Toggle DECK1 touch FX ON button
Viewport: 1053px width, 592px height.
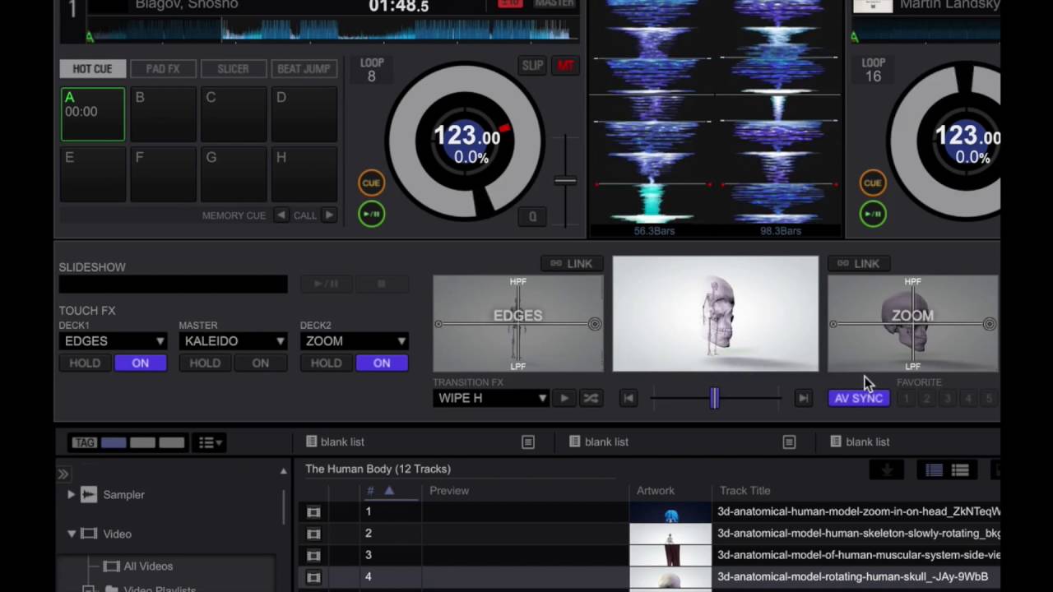pyautogui.click(x=141, y=363)
